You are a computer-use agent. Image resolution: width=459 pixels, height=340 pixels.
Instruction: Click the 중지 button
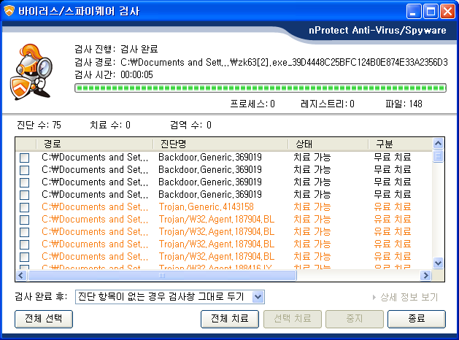(355, 319)
